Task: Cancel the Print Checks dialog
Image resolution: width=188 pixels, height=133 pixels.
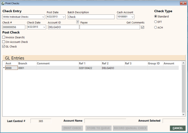Action: click(178, 128)
